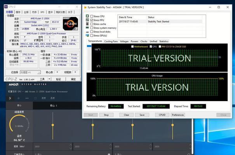Open the Cooling Fans tab in AIDA64
235x155 pixels.
pos(111,41)
